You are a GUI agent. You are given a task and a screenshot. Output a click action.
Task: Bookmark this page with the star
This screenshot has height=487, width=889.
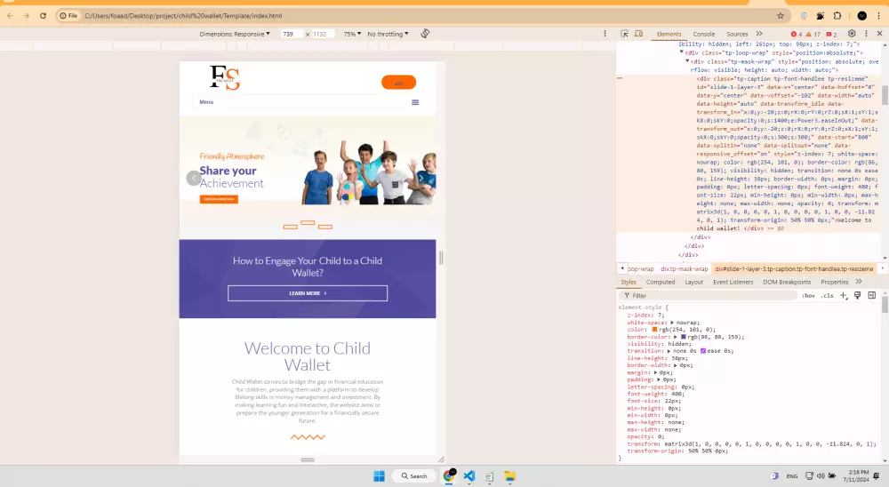click(781, 16)
